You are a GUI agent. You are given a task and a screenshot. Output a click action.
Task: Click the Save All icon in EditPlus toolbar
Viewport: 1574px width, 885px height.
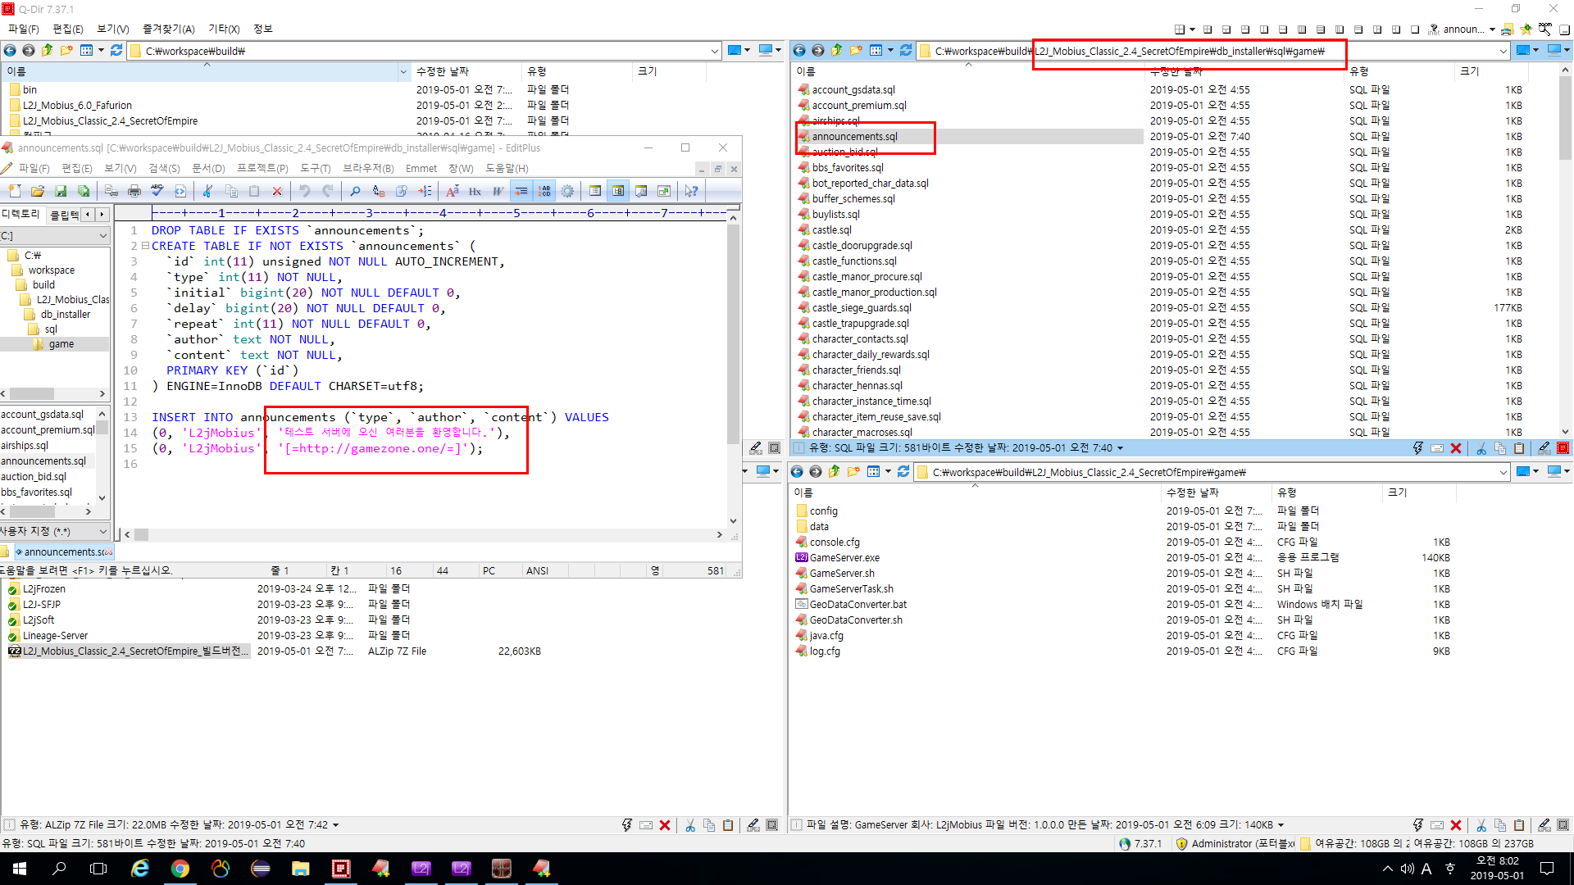pyautogui.click(x=84, y=191)
